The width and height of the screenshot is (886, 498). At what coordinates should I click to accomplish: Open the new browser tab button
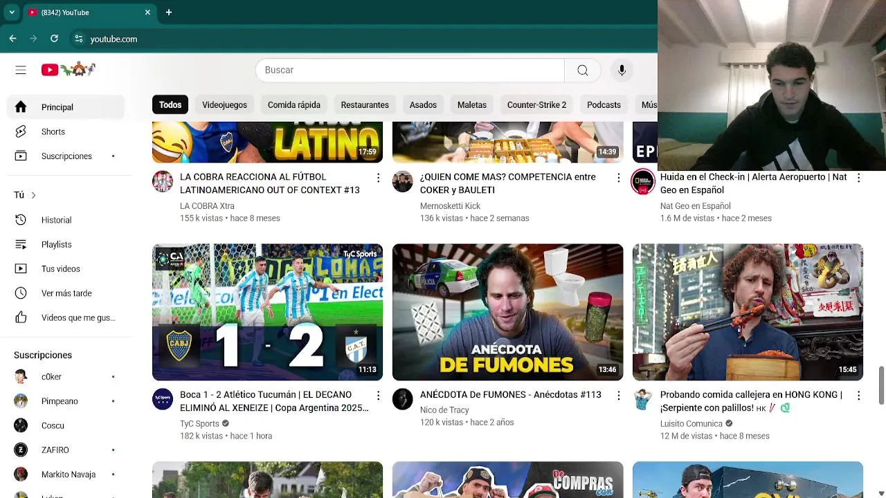pyautogui.click(x=168, y=12)
